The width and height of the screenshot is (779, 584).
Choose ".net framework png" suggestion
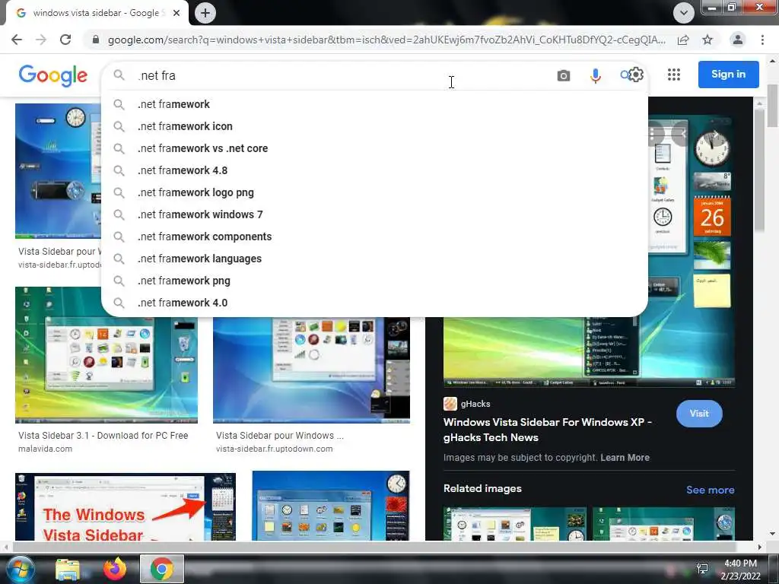point(374,281)
